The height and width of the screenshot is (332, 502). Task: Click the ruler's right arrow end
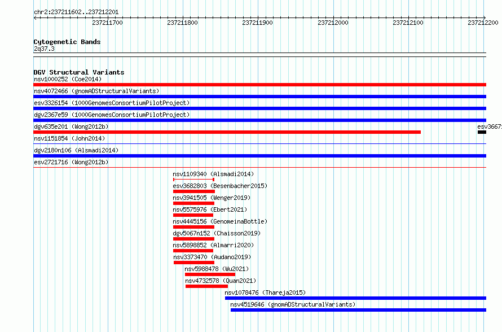coord(484,18)
